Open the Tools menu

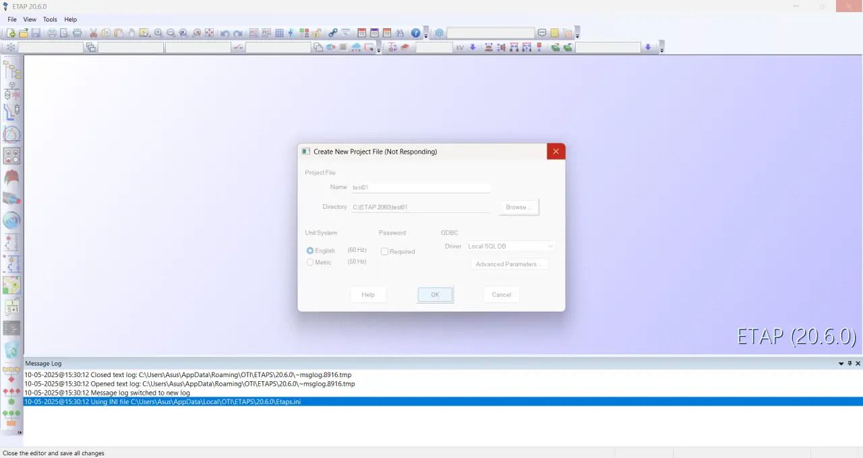[x=50, y=20]
